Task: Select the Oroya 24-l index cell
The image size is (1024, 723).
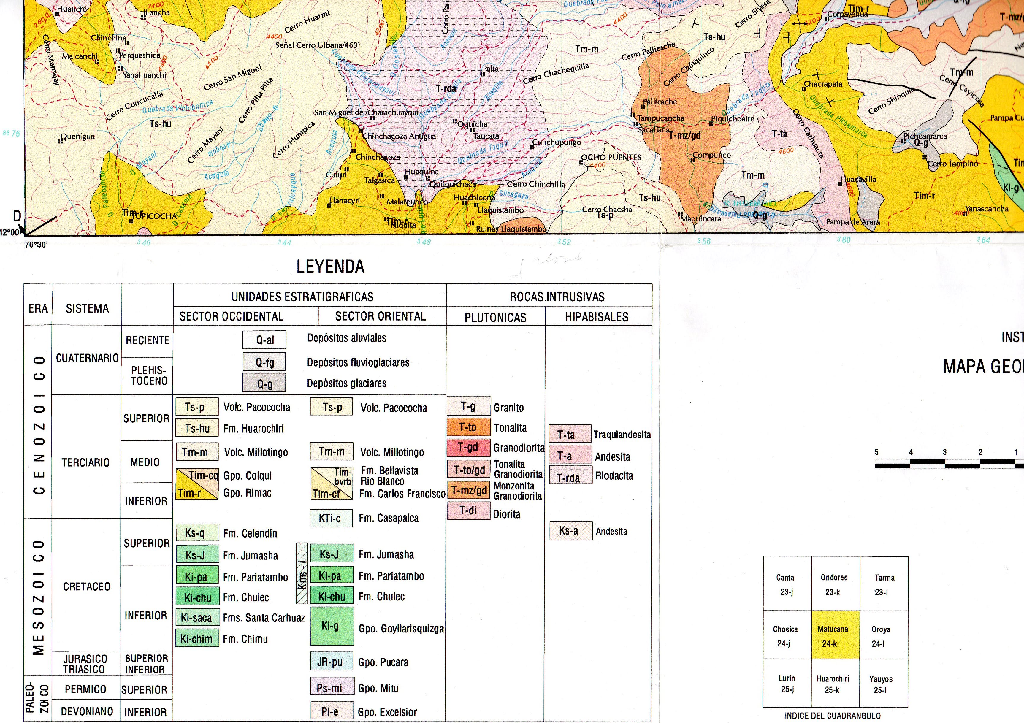Action: [884, 635]
